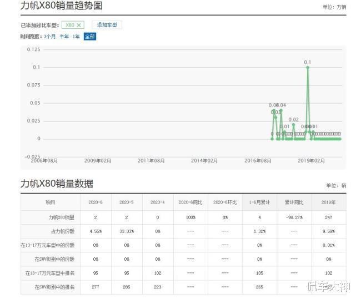Click the 277 SUV ranking cell

coord(96,287)
